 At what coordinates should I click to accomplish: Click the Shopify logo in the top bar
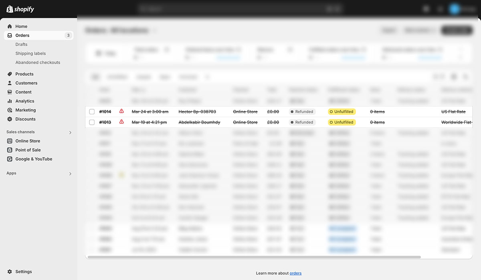click(20, 8)
